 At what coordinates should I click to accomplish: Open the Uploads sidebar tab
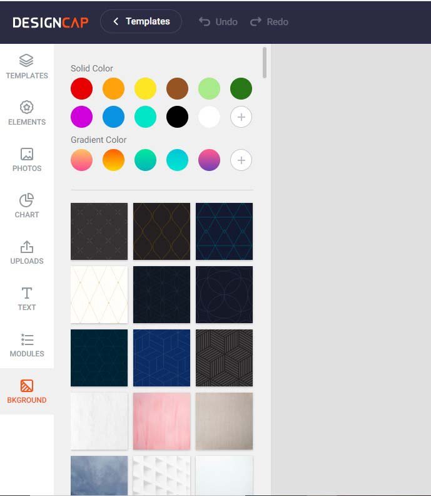pos(27,252)
